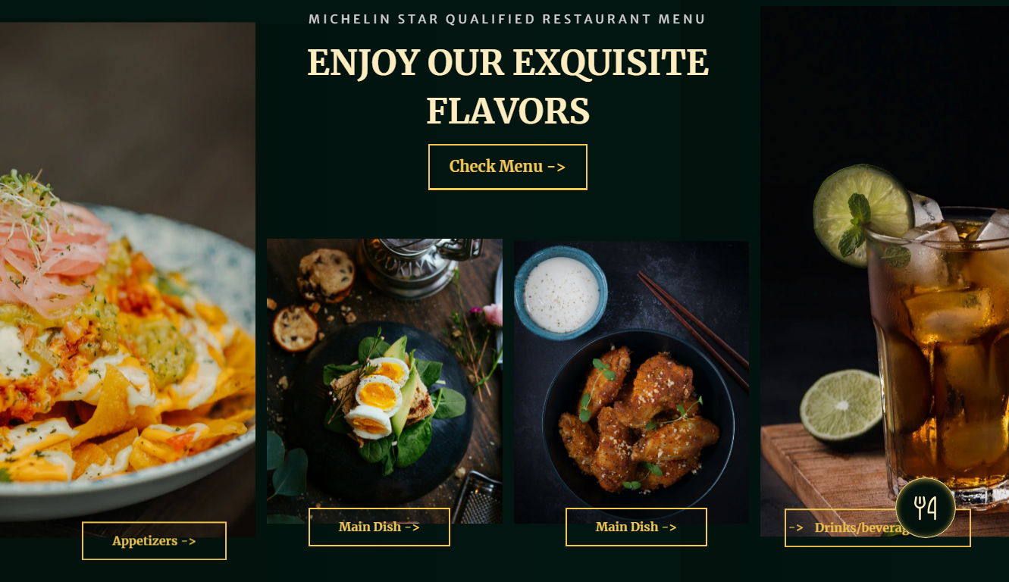View the egg and avocado dish photo
Screen dimensions: 1009x582
pyautogui.click(x=384, y=381)
